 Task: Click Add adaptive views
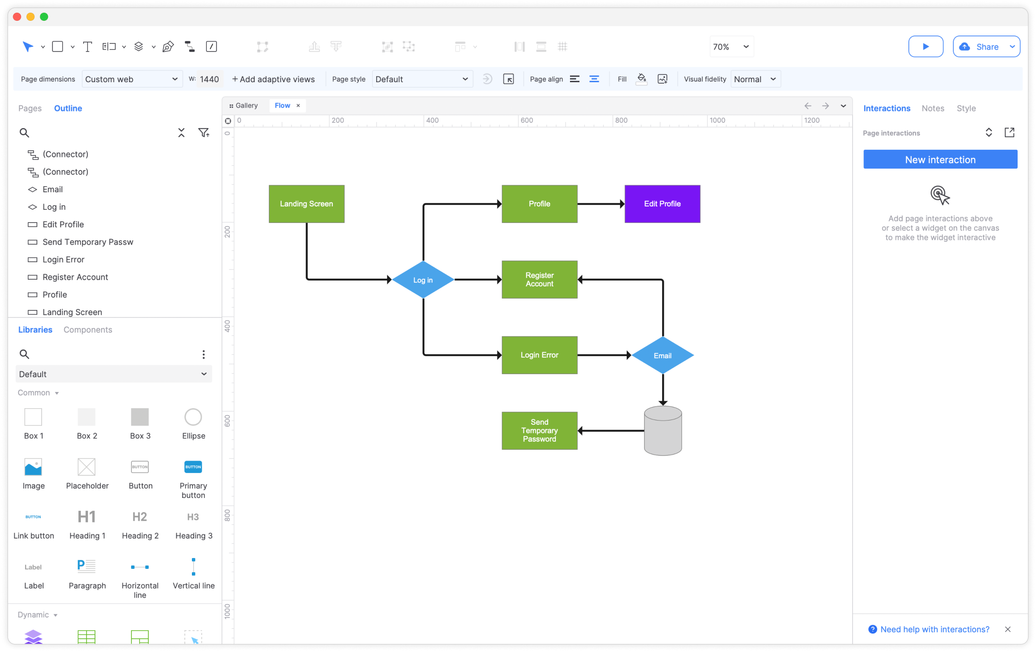click(x=273, y=79)
